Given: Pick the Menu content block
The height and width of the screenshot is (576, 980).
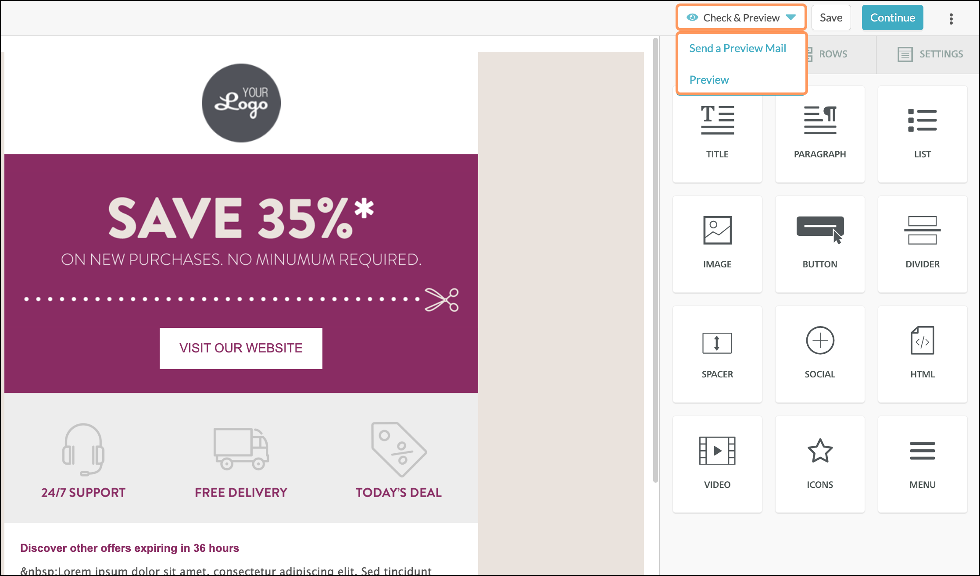Looking at the screenshot, I should [x=923, y=464].
